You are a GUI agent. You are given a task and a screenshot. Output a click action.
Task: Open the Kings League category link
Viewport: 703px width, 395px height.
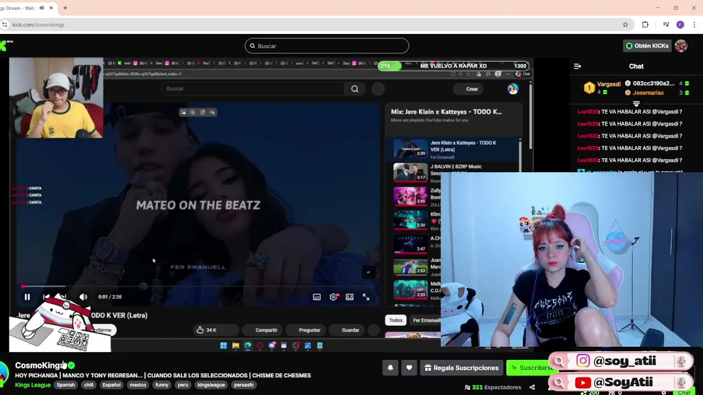(x=32, y=385)
